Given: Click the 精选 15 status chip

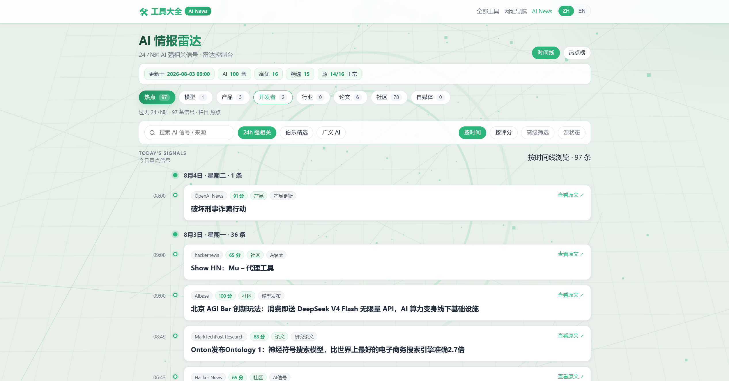Looking at the screenshot, I should click(300, 74).
